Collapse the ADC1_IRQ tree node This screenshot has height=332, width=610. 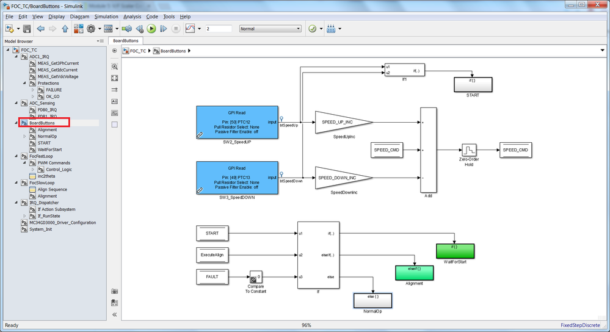pos(16,57)
